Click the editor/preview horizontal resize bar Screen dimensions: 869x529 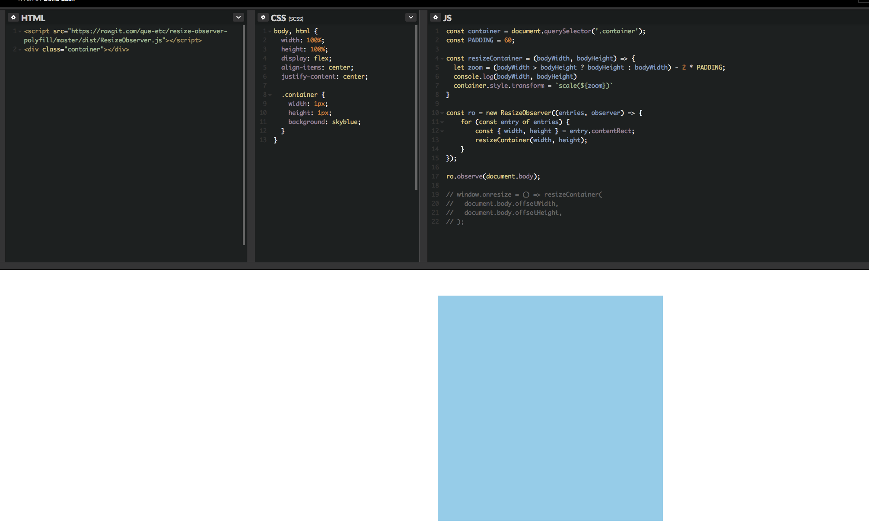[x=434, y=266]
